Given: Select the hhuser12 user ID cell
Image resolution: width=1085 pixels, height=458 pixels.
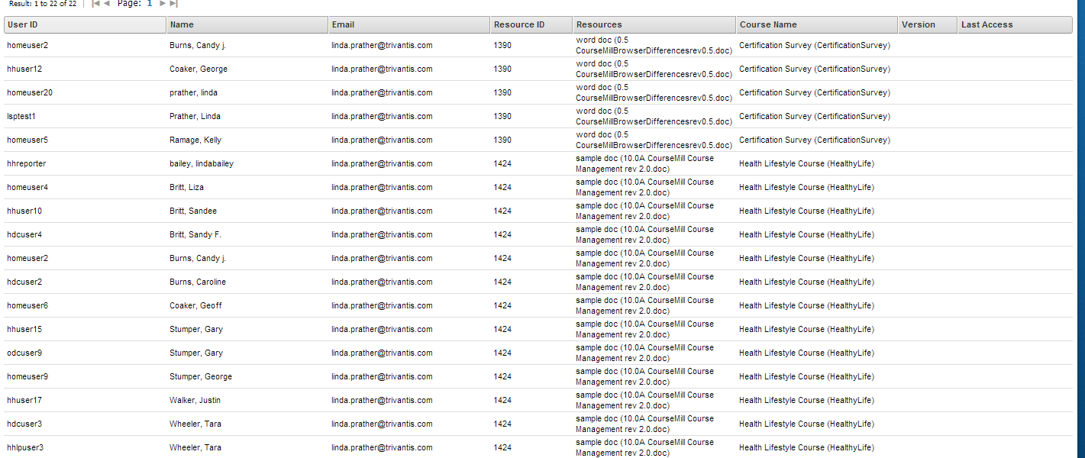Looking at the screenshot, I should click(24, 69).
